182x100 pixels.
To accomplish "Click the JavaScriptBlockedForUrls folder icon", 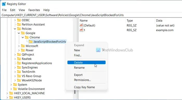I will tap(30, 42).
